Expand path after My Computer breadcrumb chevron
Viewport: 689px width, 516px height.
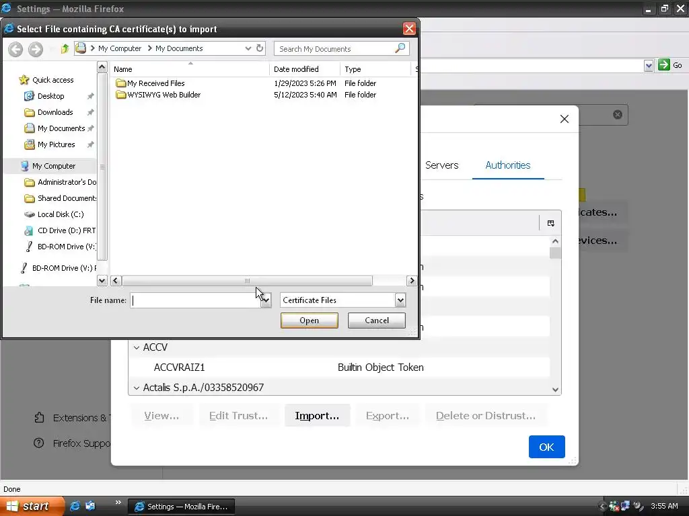point(150,48)
